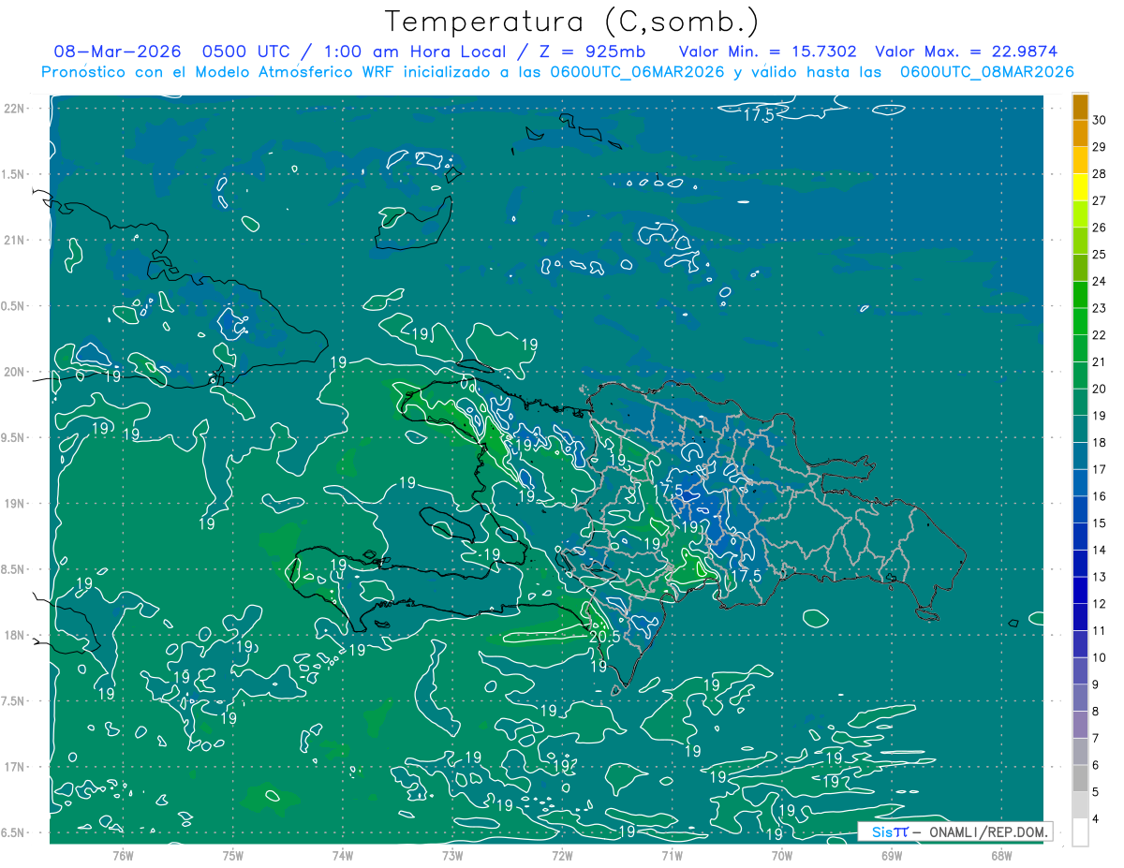Click the '72W' longitude label
1124x868 pixels.
pos(562,855)
